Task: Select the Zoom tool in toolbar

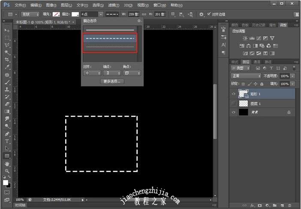Action: 7,171
